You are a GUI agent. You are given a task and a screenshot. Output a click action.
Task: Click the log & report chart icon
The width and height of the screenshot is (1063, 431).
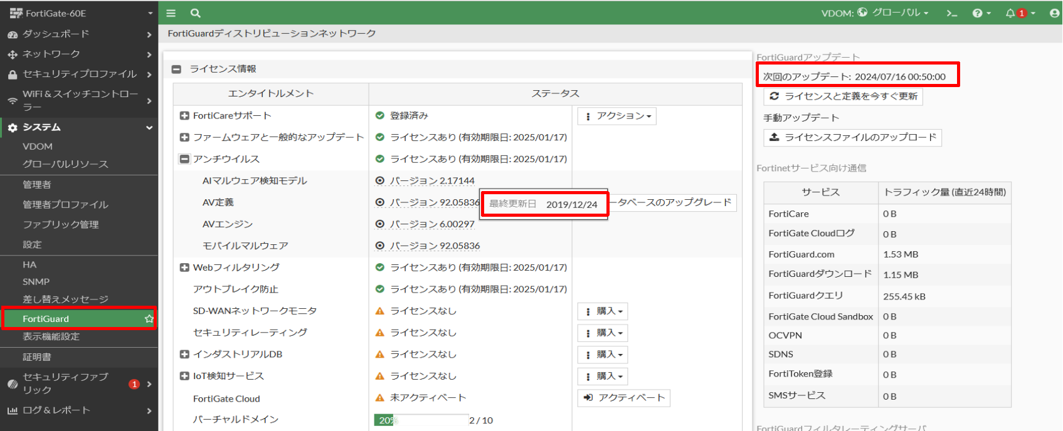pos(13,410)
